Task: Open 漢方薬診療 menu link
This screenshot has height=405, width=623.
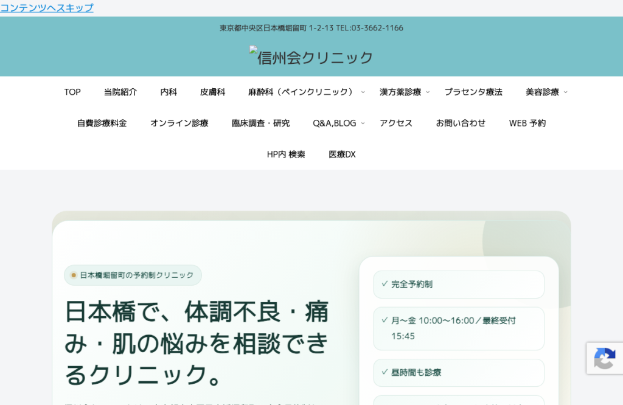Action: pyautogui.click(x=400, y=92)
